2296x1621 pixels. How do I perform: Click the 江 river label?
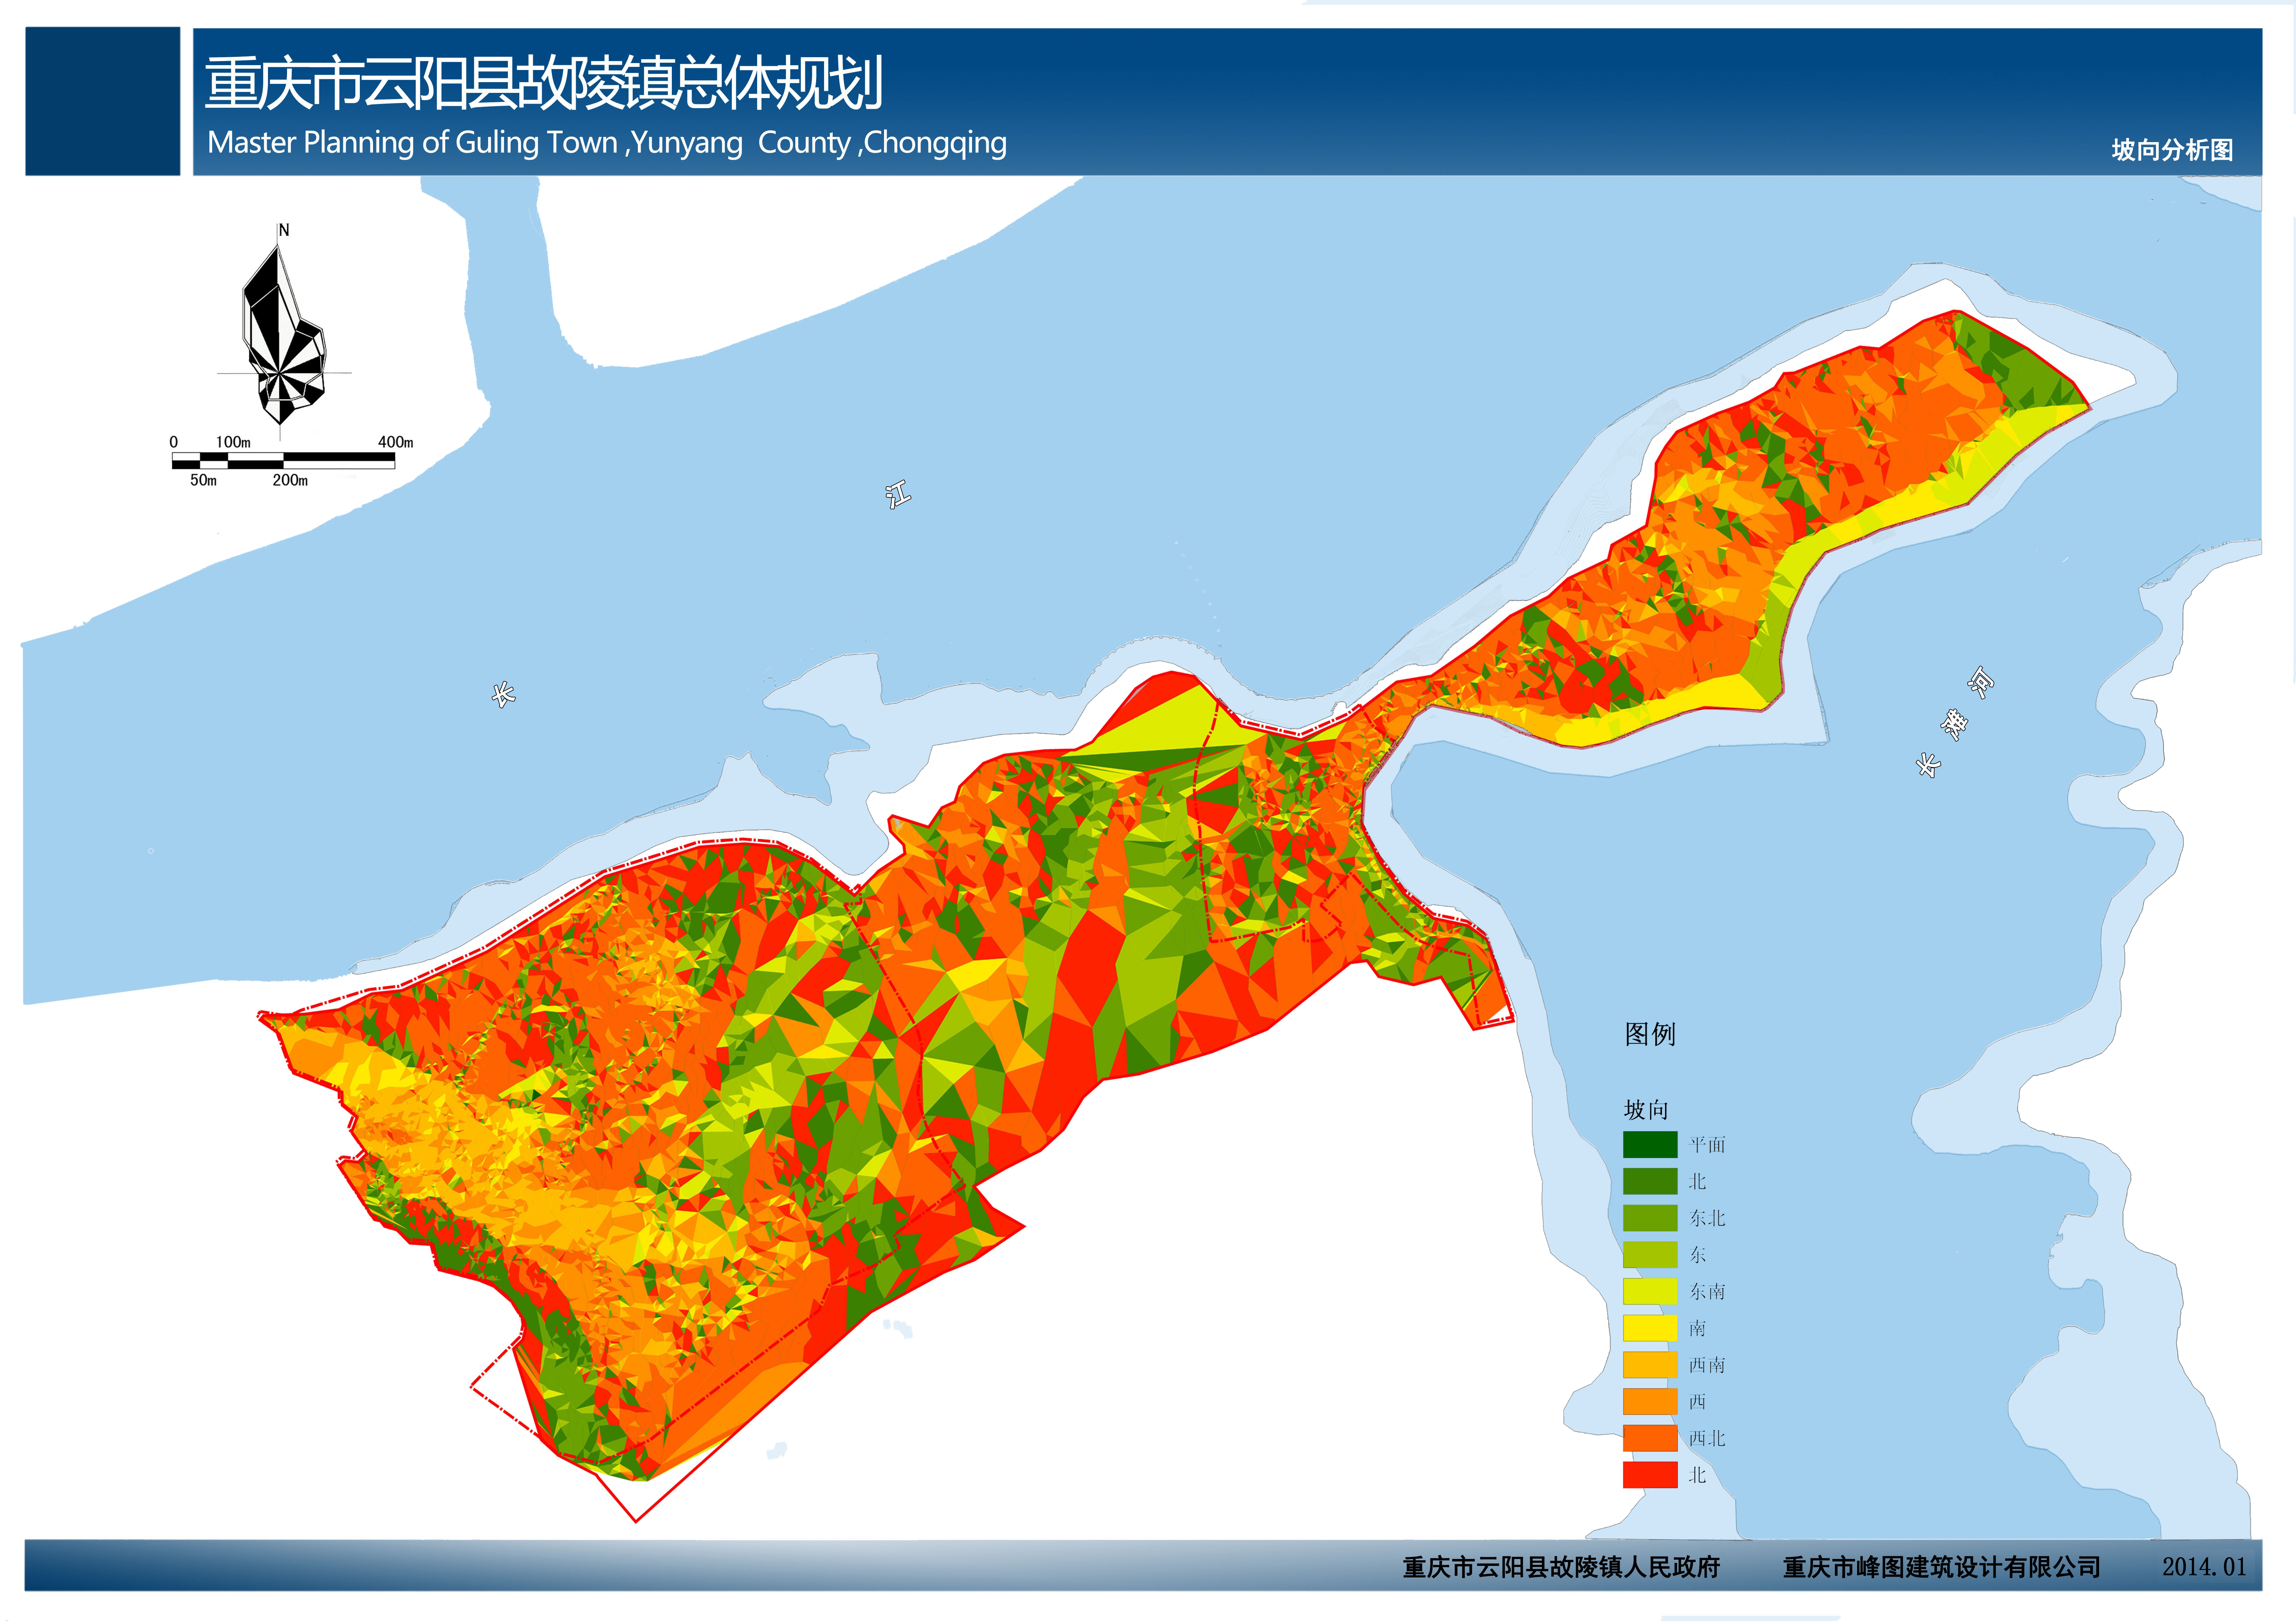898,494
